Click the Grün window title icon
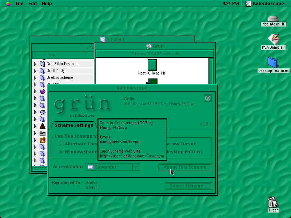 tap(149, 46)
